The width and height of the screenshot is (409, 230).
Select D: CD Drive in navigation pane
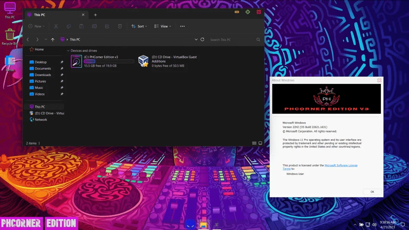tap(47, 113)
